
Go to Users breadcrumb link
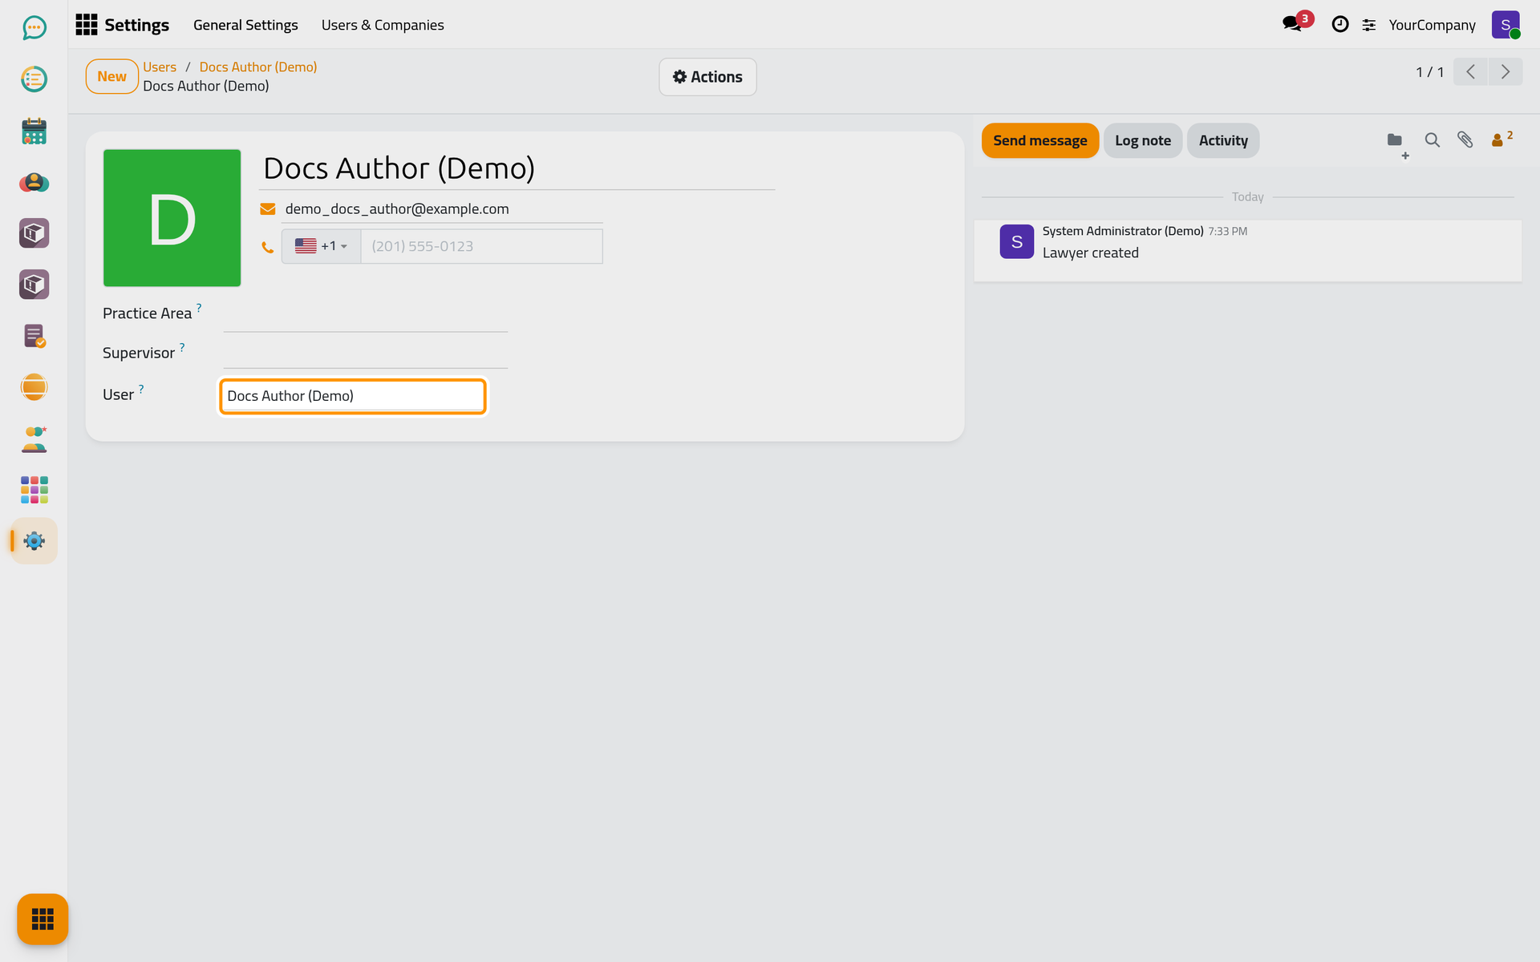pos(160,67)
